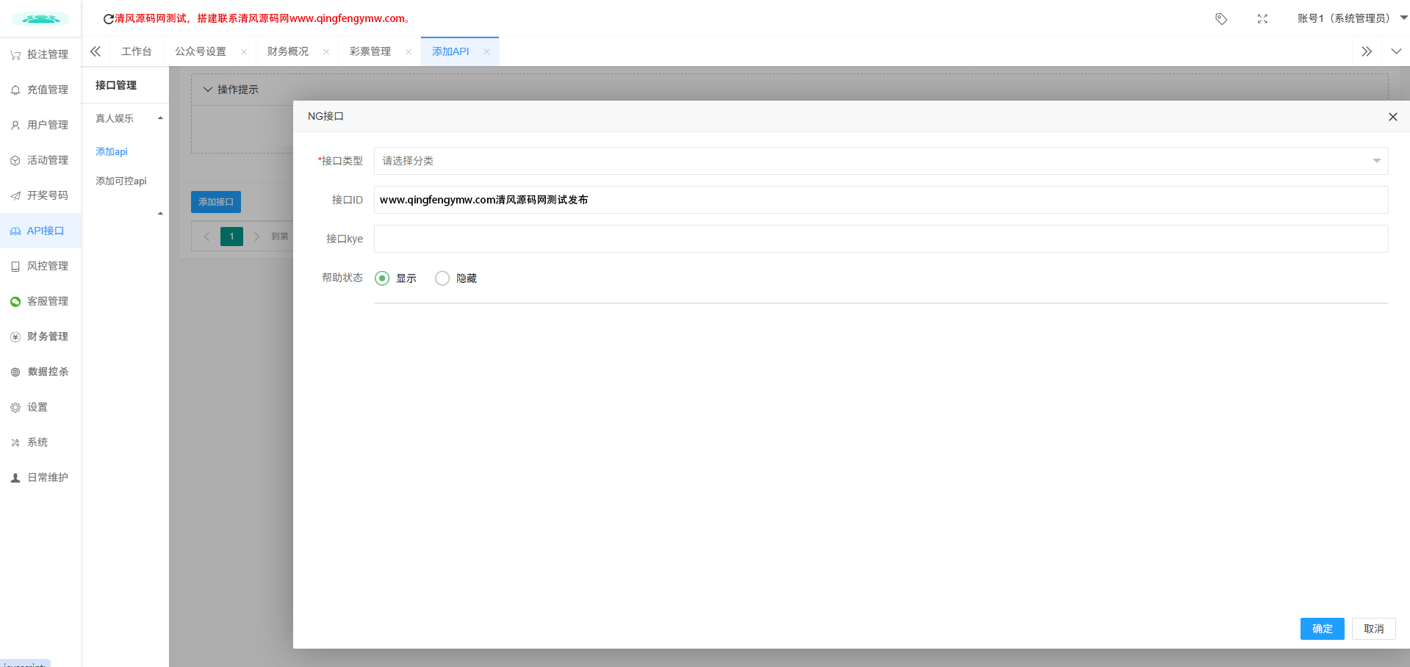The height and width of the screenshot is (667, 1410).
Task: Select the 隐藏 radio option
Action: click(x=442, y=278)
